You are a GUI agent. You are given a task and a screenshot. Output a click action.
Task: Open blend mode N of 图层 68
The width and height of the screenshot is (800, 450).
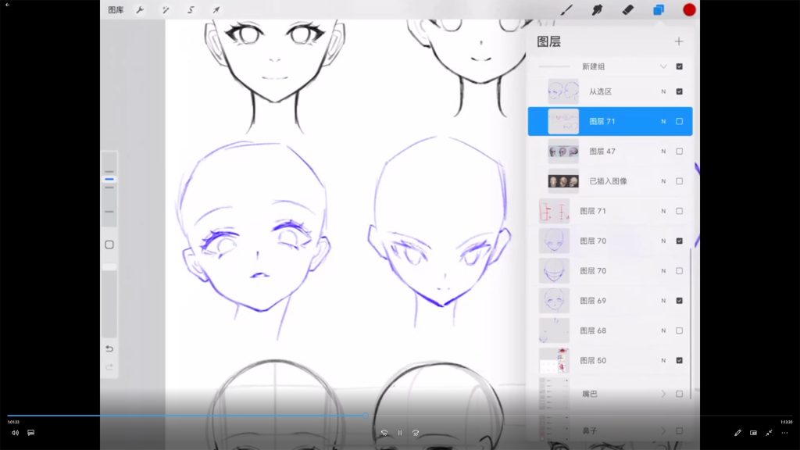(x=663, y=330)
